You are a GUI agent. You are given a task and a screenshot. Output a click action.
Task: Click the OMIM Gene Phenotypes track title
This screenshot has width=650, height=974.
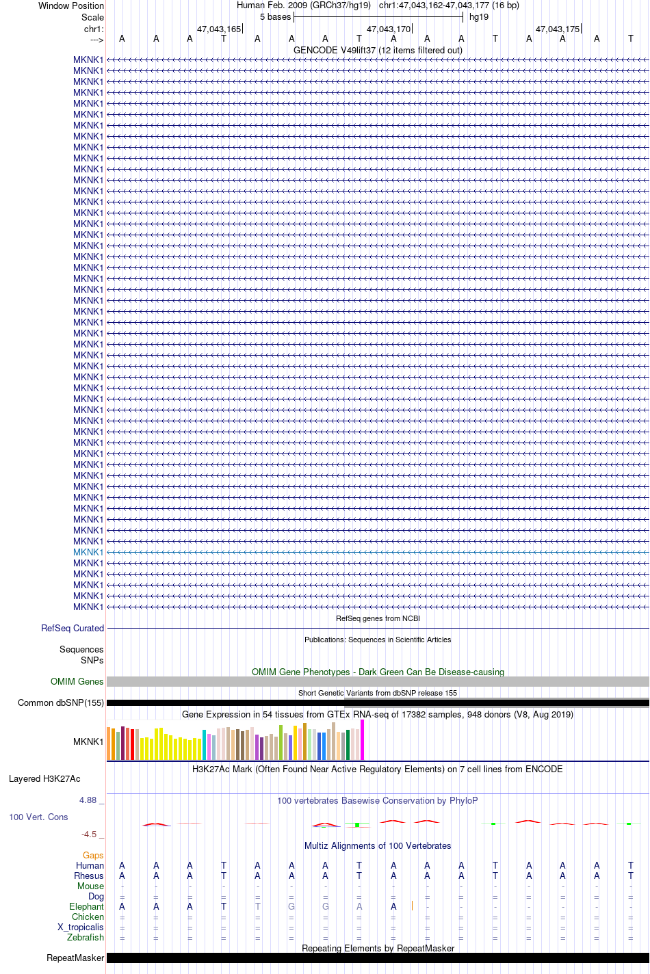[x=378, y=672]
